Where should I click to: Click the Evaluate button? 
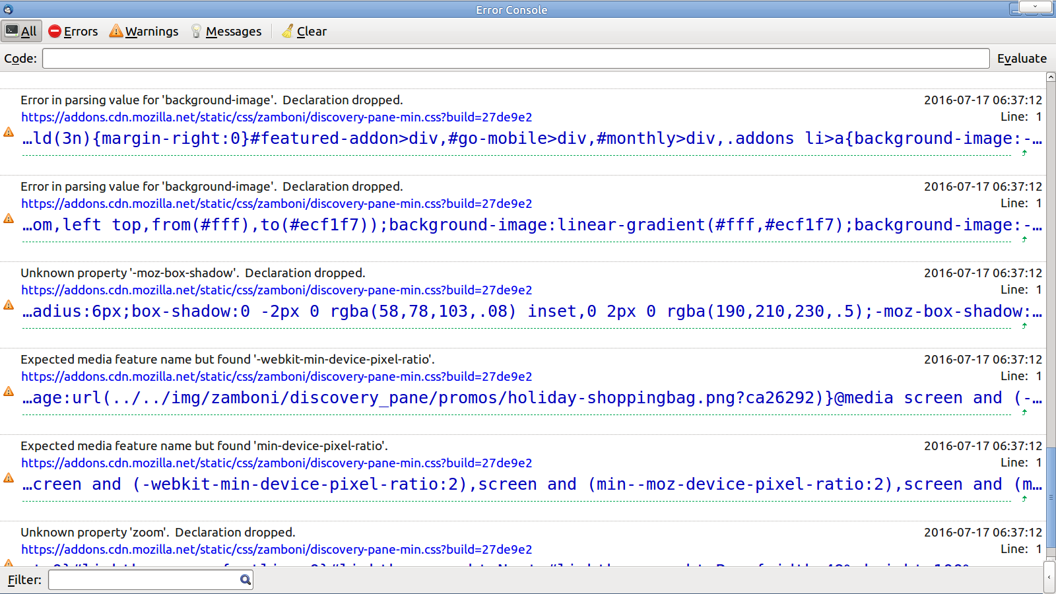click(1022, 58)
